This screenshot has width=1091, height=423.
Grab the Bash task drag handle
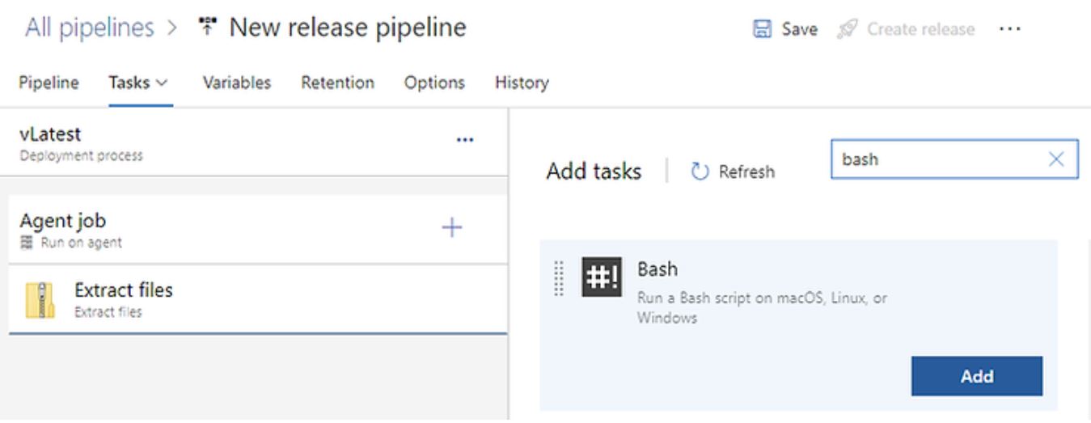click(559, 277)
